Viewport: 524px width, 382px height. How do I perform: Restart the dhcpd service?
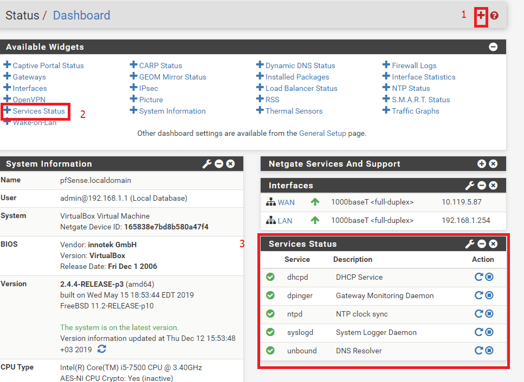(x=478, y=277)
